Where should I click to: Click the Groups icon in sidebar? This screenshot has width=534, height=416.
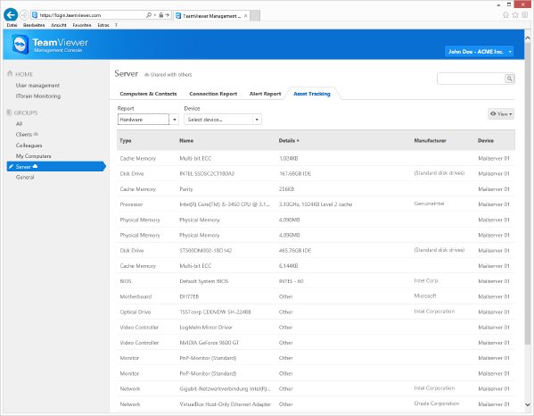click(x=10, y=112)
